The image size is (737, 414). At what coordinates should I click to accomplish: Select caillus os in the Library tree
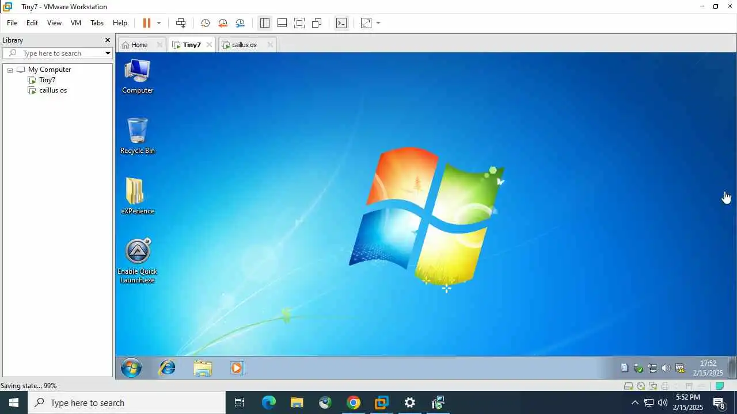[x=53, y=90]
